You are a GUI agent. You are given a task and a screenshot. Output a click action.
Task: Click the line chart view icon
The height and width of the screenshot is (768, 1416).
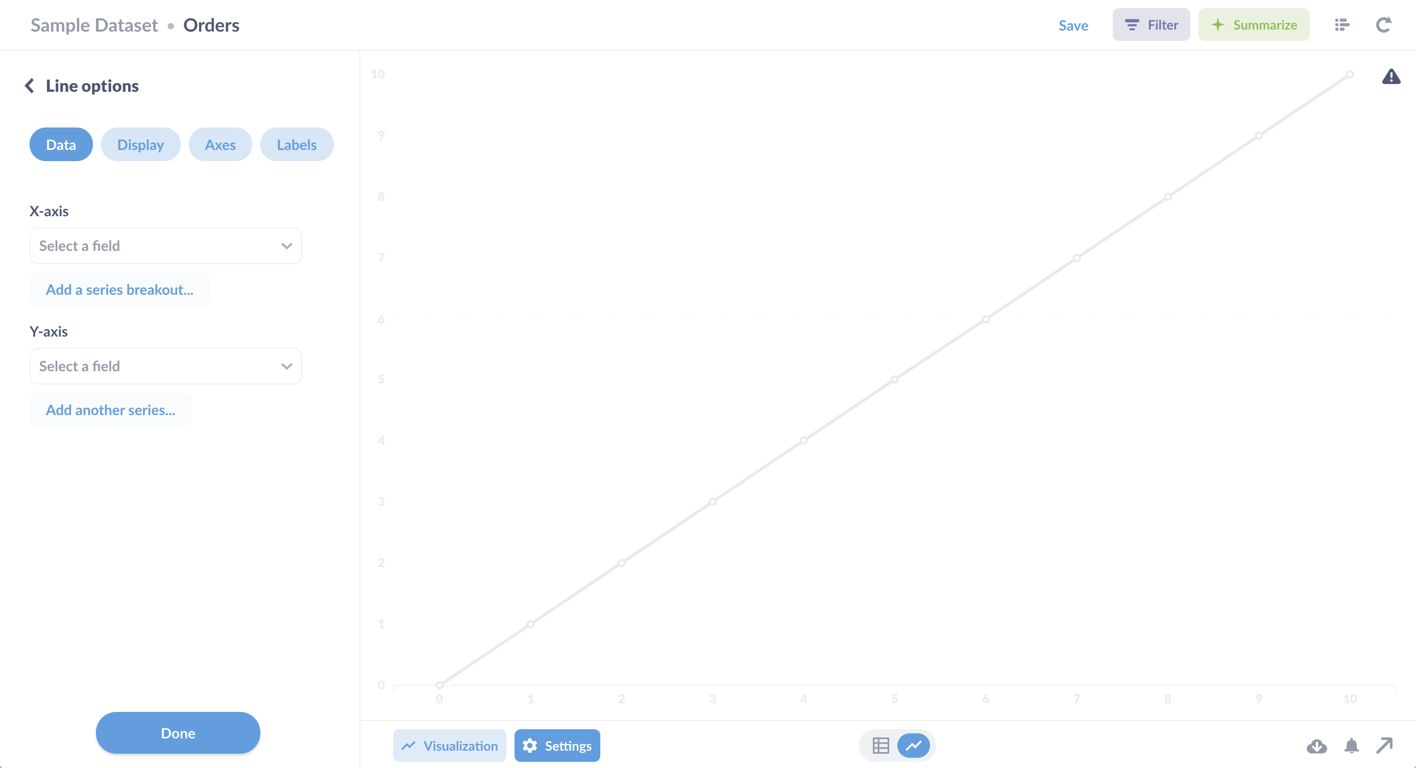913,745
